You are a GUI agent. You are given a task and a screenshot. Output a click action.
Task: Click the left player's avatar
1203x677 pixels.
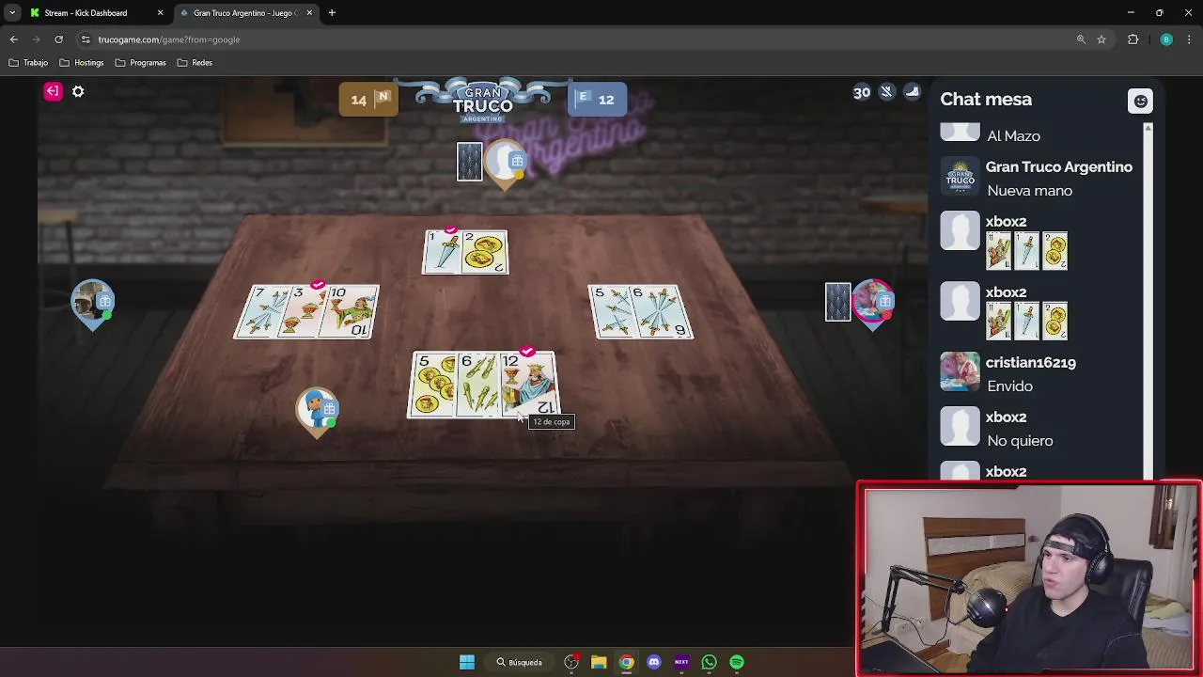pyautogui.click(x=92, y=303)
